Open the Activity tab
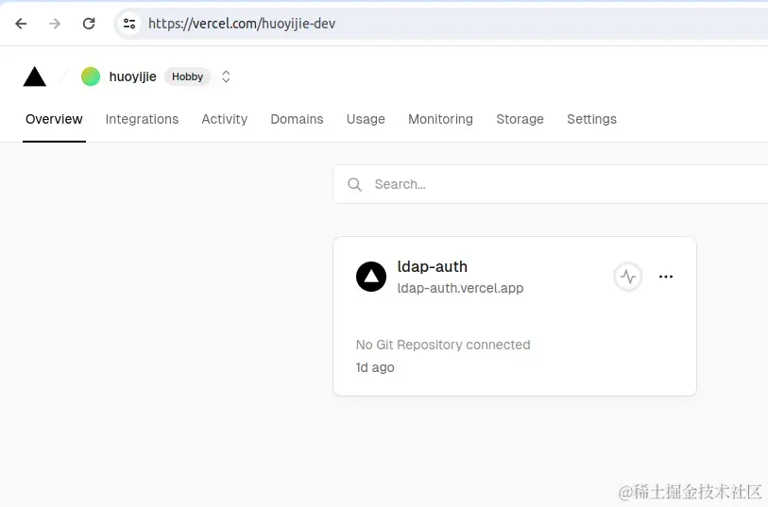 pyautogui.click(x=224, y=119)
